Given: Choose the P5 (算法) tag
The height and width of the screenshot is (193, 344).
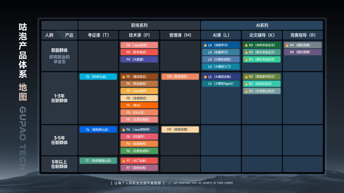Looking at the screenshot, I should (x=139, y=105).
